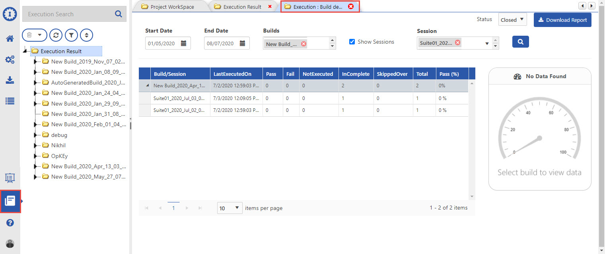Go to previous page of grid
Image resolution: width=605 pixels, height=254 pixels.
(x=160, y=208)
